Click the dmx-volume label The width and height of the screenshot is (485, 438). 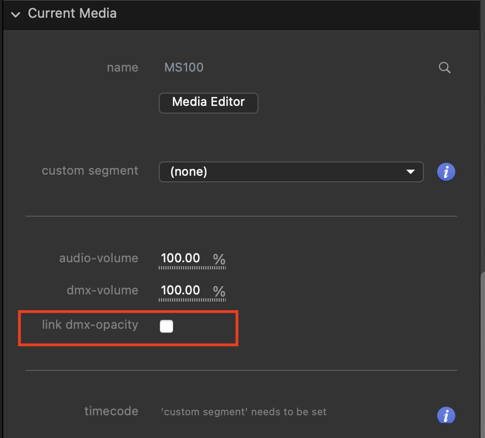tap(102, 290)
